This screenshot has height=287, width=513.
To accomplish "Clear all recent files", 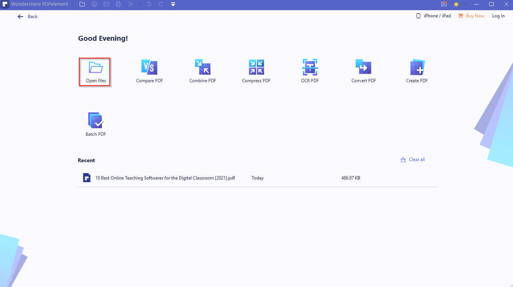I will tap(413, 160).
